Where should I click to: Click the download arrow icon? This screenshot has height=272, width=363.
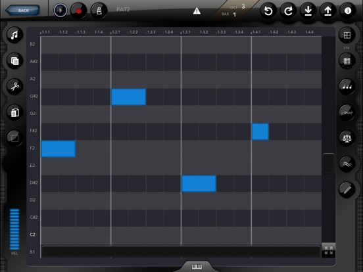pyautogui.click(x=308, y=11)
